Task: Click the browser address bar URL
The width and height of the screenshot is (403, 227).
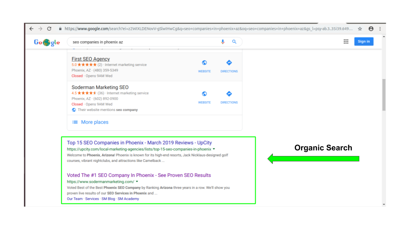Action: click(x=209, y=29)
